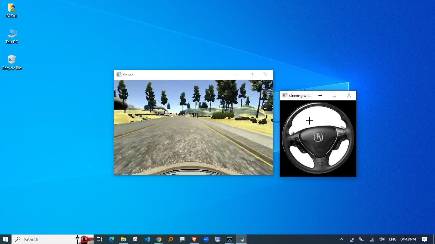Select the Recycle Bin desktop icon

tap(12, 62)
